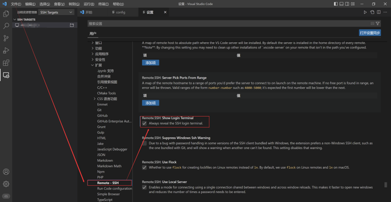Open the 帮助(H) menu
Screen dimensions: 391x202
point(118,4)
